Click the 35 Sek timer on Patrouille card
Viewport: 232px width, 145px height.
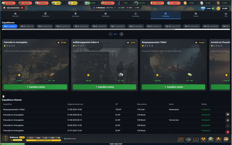(62, 43)
